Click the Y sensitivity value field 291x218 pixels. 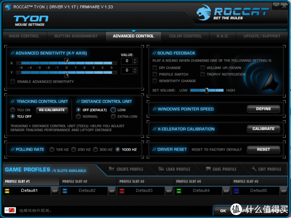(x=127, y=70)
